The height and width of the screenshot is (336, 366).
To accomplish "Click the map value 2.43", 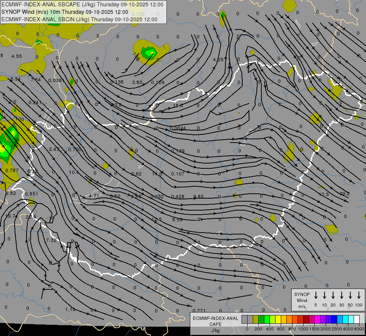I will (x=54, y=149).
